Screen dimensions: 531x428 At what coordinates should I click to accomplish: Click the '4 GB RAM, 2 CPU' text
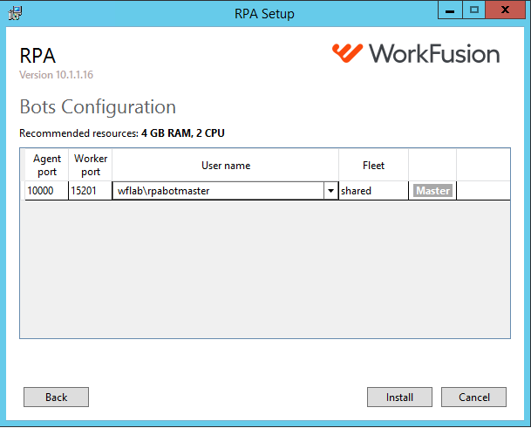point(183,133)
